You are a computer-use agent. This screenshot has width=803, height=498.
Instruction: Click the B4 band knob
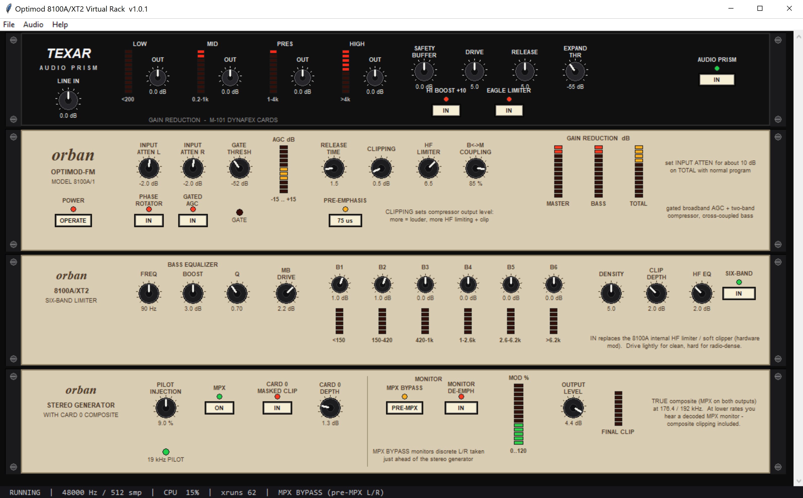click(x=468, y=284)
